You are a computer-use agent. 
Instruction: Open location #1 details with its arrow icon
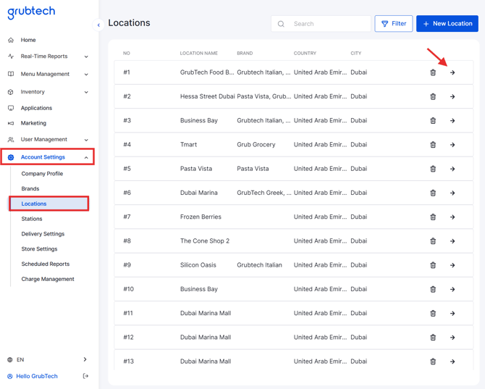[x=452, y=72]
